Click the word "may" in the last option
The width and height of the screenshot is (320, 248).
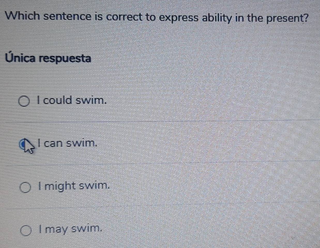[57, 229]
